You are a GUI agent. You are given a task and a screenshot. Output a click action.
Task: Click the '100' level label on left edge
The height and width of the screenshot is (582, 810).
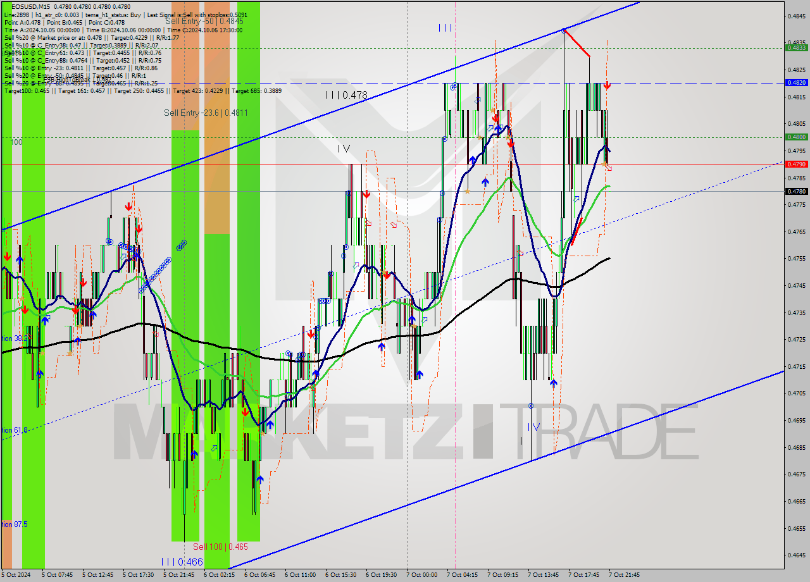(x=17, y=142)
